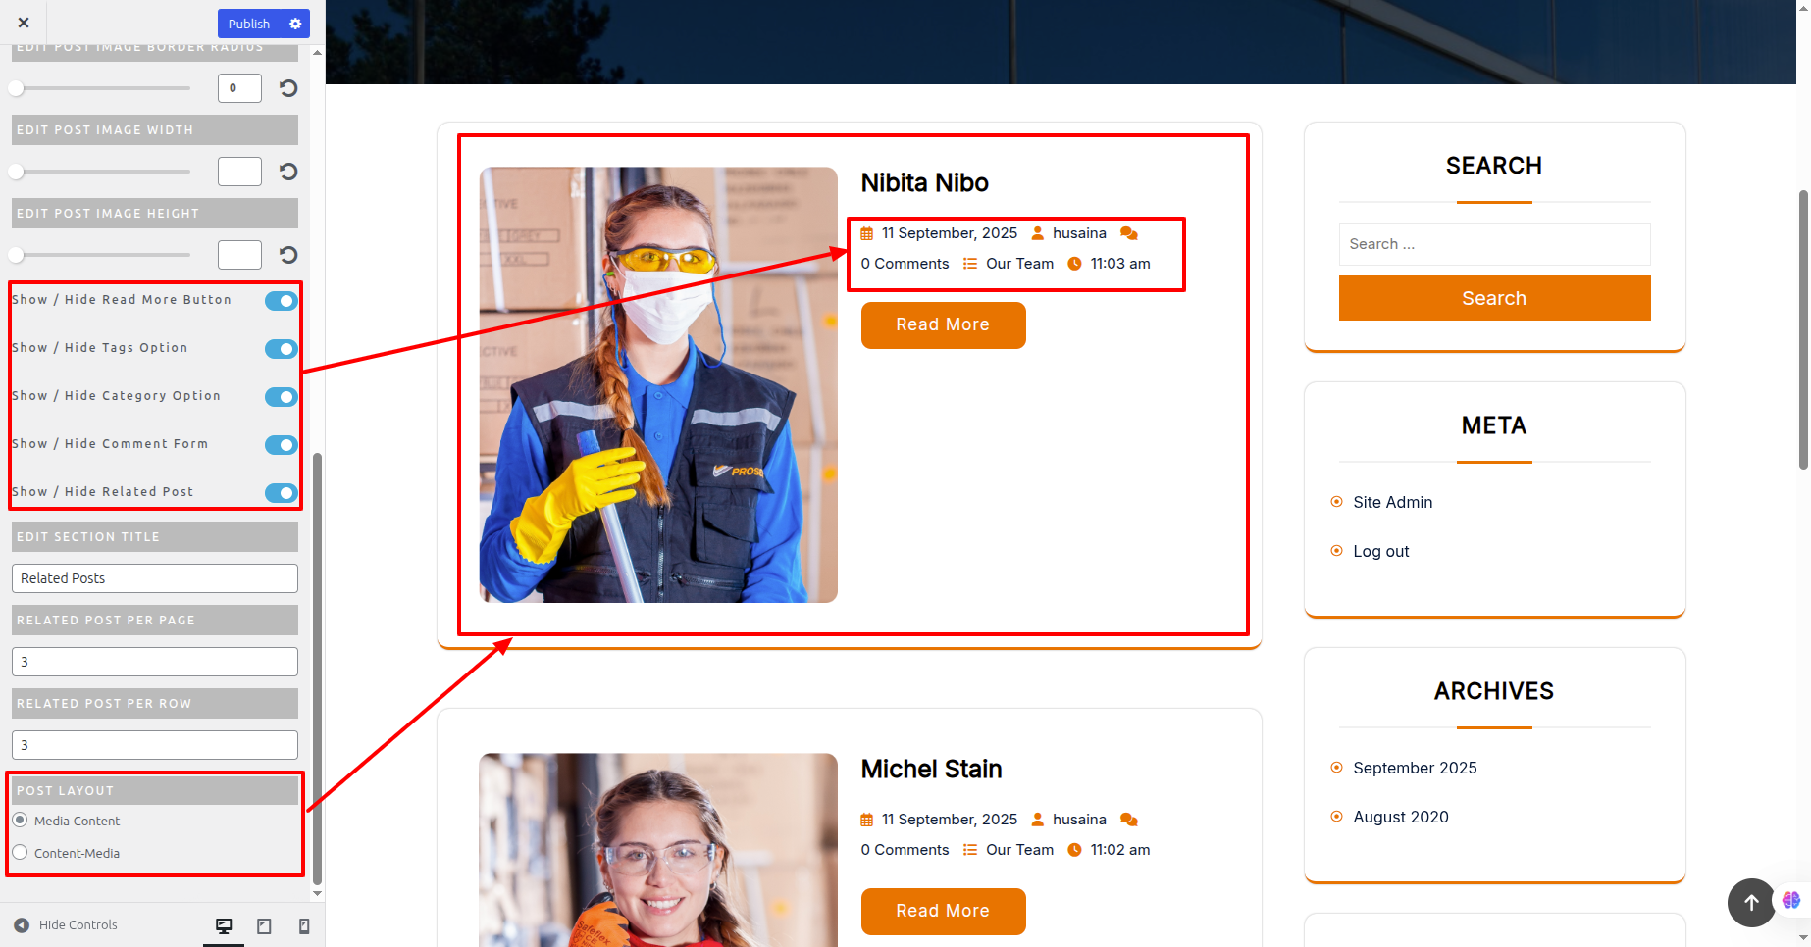Click comments icon in Nibita Nibo post
The width and height of the screenshot is (1811, 947).
tap(1129, 233)
